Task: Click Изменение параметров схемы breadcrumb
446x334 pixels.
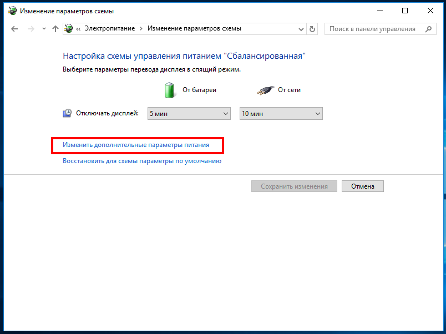Action: 194,28
